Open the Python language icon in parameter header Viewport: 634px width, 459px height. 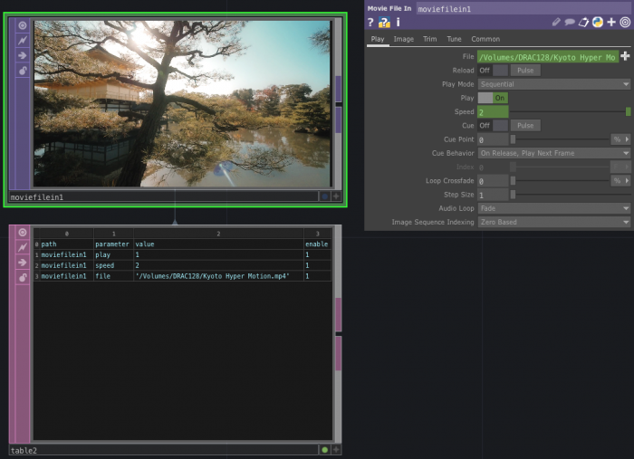coord(598,22)
